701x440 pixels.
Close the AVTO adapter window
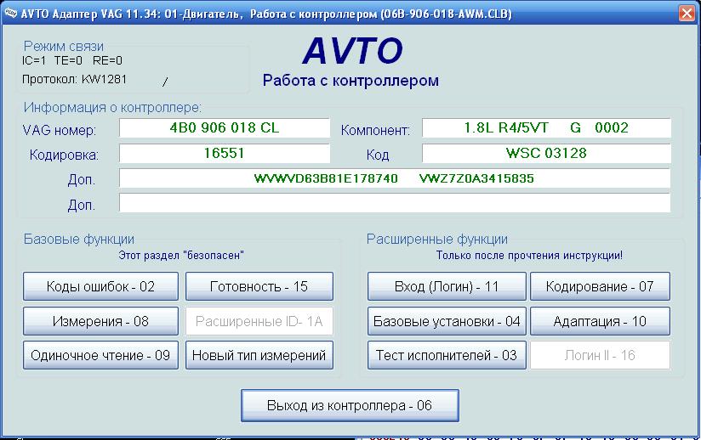[x=687, y=14]
